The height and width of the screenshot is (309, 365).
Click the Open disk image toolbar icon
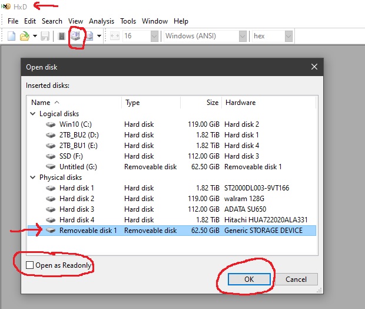89,36
